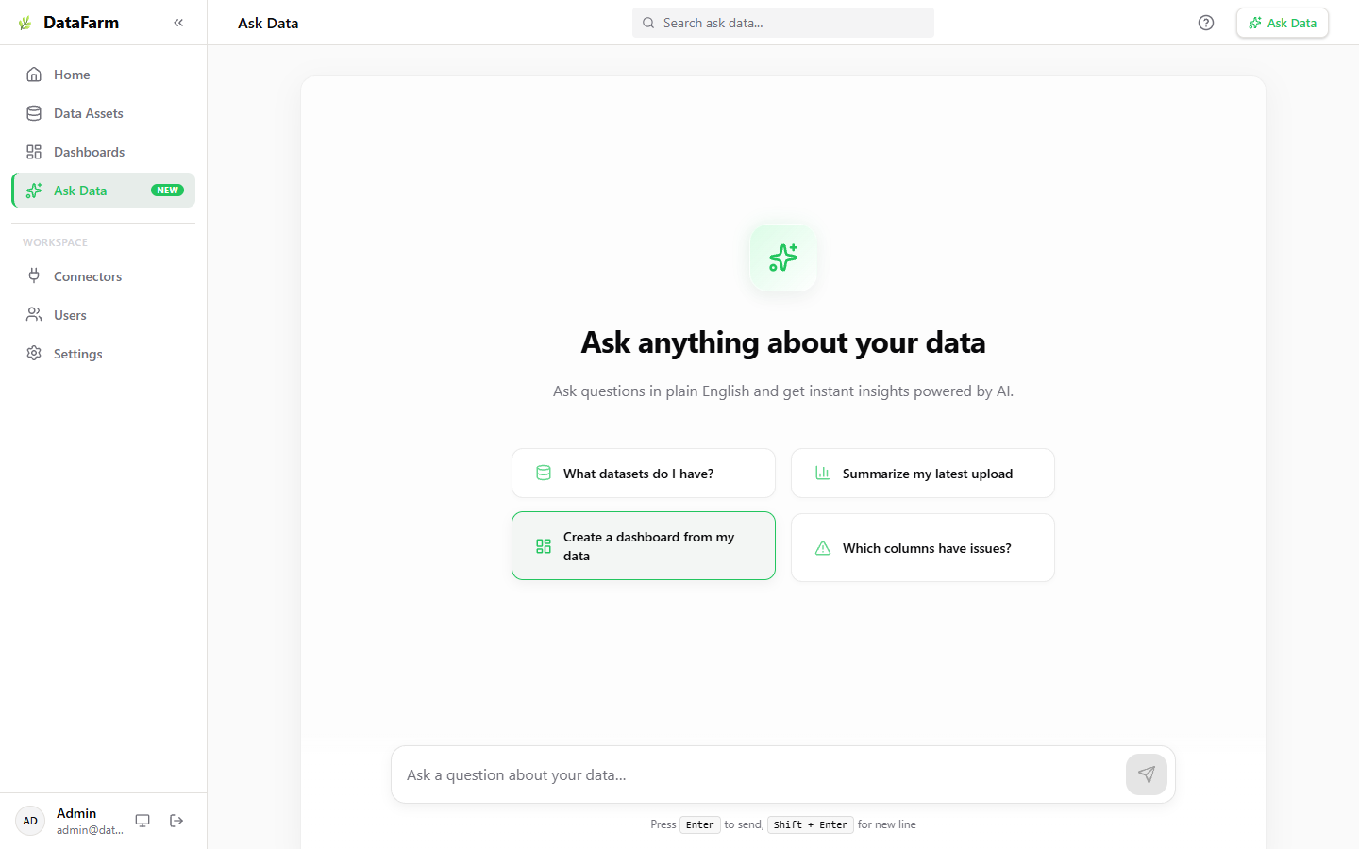This screenshot has width=1359, height=849.
Task: Select the Connectors plug icon
Action: pyautogui.click(x=33, y=275)
